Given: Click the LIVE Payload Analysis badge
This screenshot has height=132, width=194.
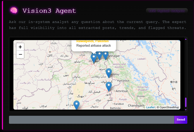Looking at the screenshot, I should tap(167, 11).
